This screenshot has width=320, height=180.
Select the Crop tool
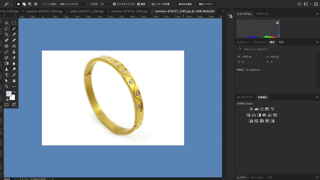coord(7,34)
